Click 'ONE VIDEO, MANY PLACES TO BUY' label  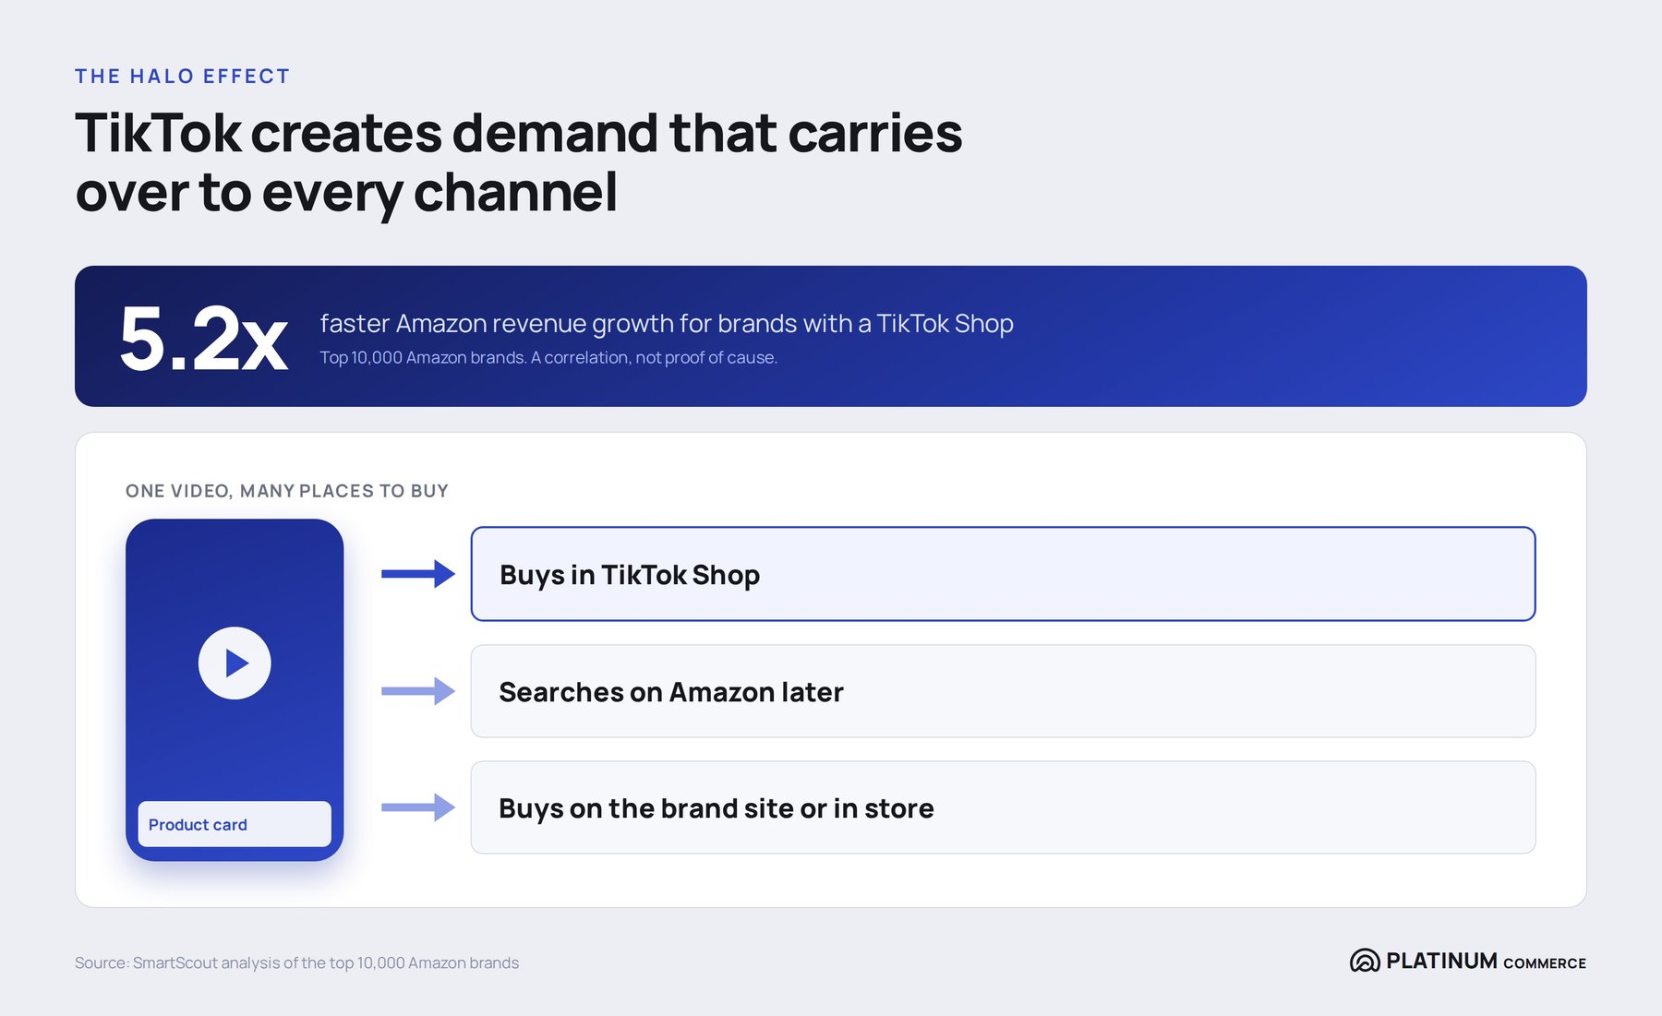[287, 491]
